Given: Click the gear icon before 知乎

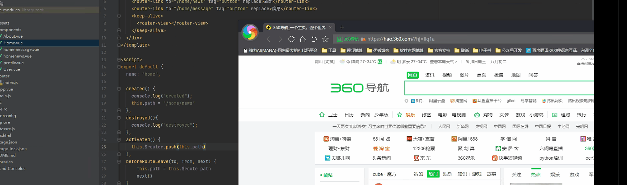Looking at the screenshot, I should tap(406, 101).
